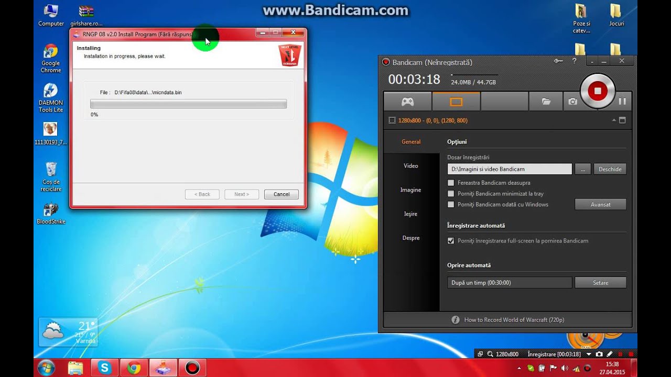Click the camera icon on the recording bar
Screen dimensions: 671x377
point(599,354)
